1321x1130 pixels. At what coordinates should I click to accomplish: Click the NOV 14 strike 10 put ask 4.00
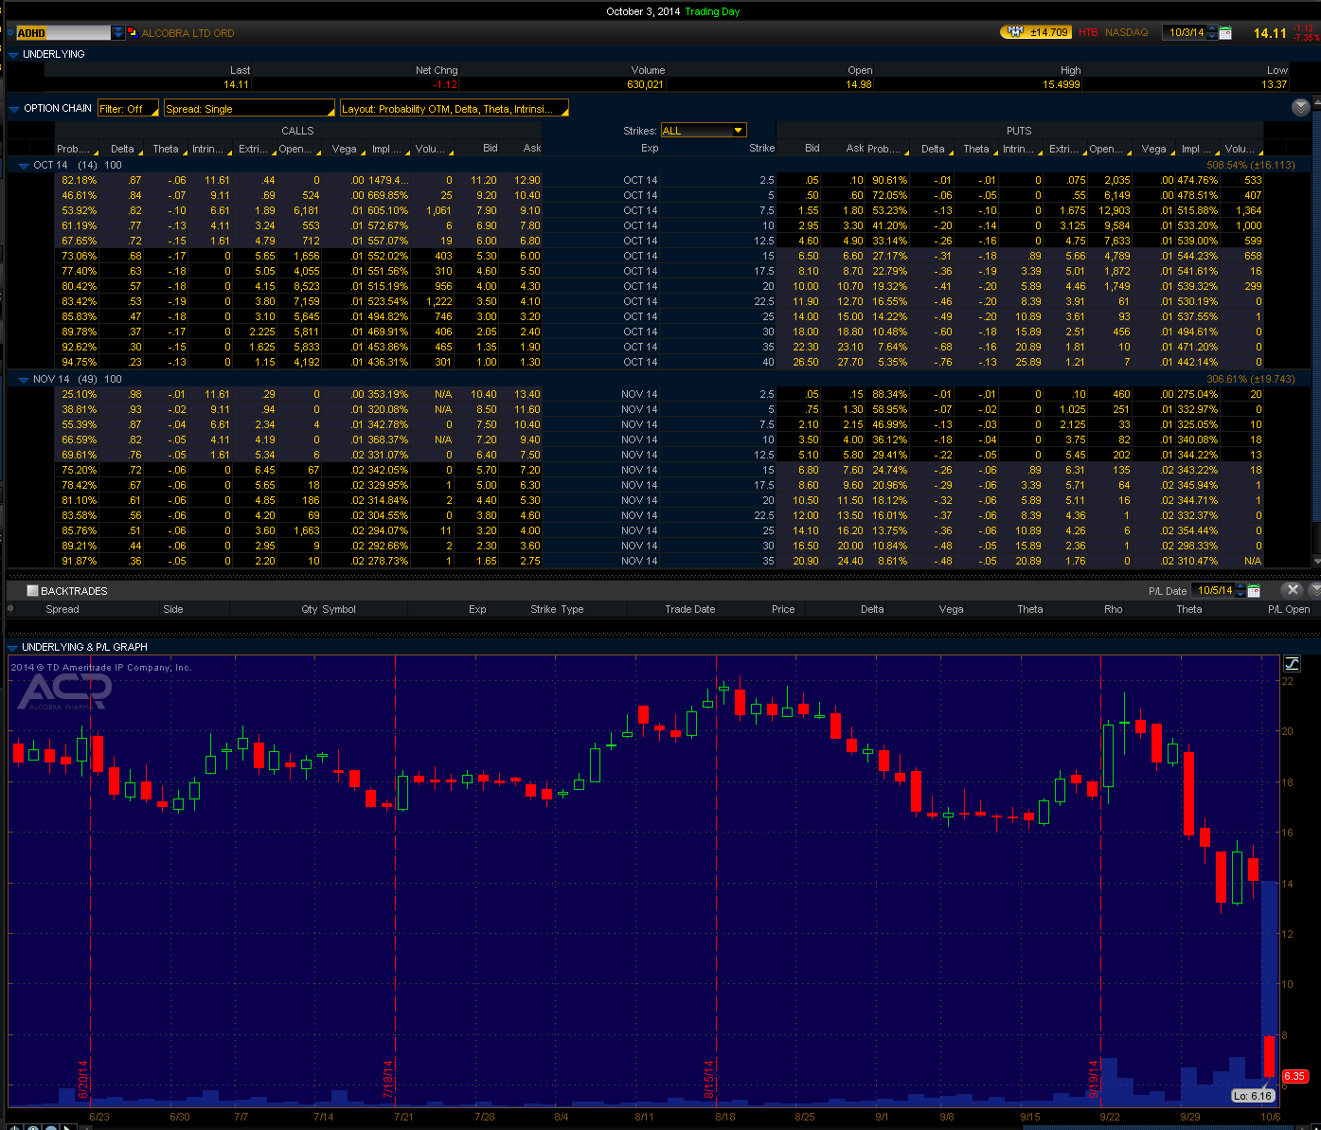[x=853, y=439]
